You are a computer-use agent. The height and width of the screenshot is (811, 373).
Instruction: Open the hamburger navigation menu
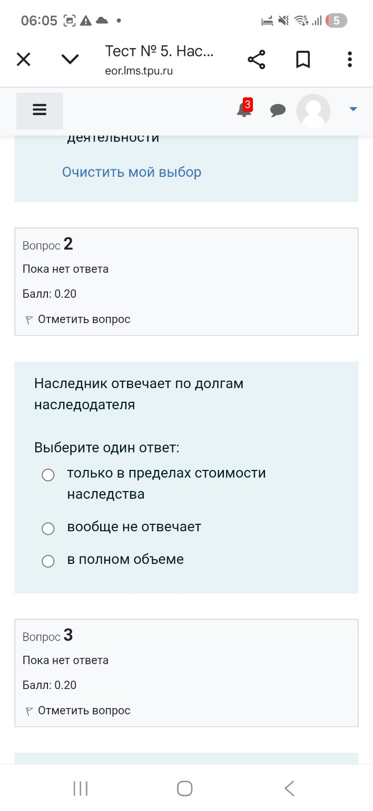click(x=39, y=110)
